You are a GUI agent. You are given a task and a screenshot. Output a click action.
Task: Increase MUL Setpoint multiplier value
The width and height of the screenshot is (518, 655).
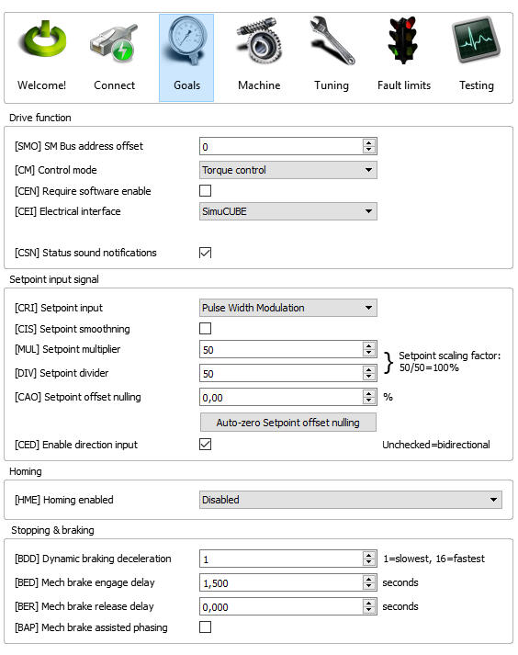pyautogui.click(x=368, y=345)
